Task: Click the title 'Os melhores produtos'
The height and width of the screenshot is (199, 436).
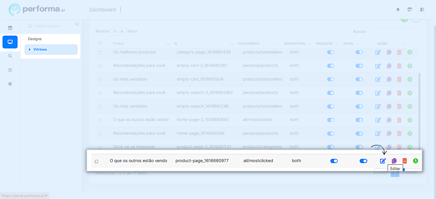Action: pos(134,52)
